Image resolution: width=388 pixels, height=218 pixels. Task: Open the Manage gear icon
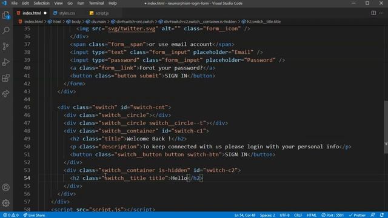coord(6,203)
